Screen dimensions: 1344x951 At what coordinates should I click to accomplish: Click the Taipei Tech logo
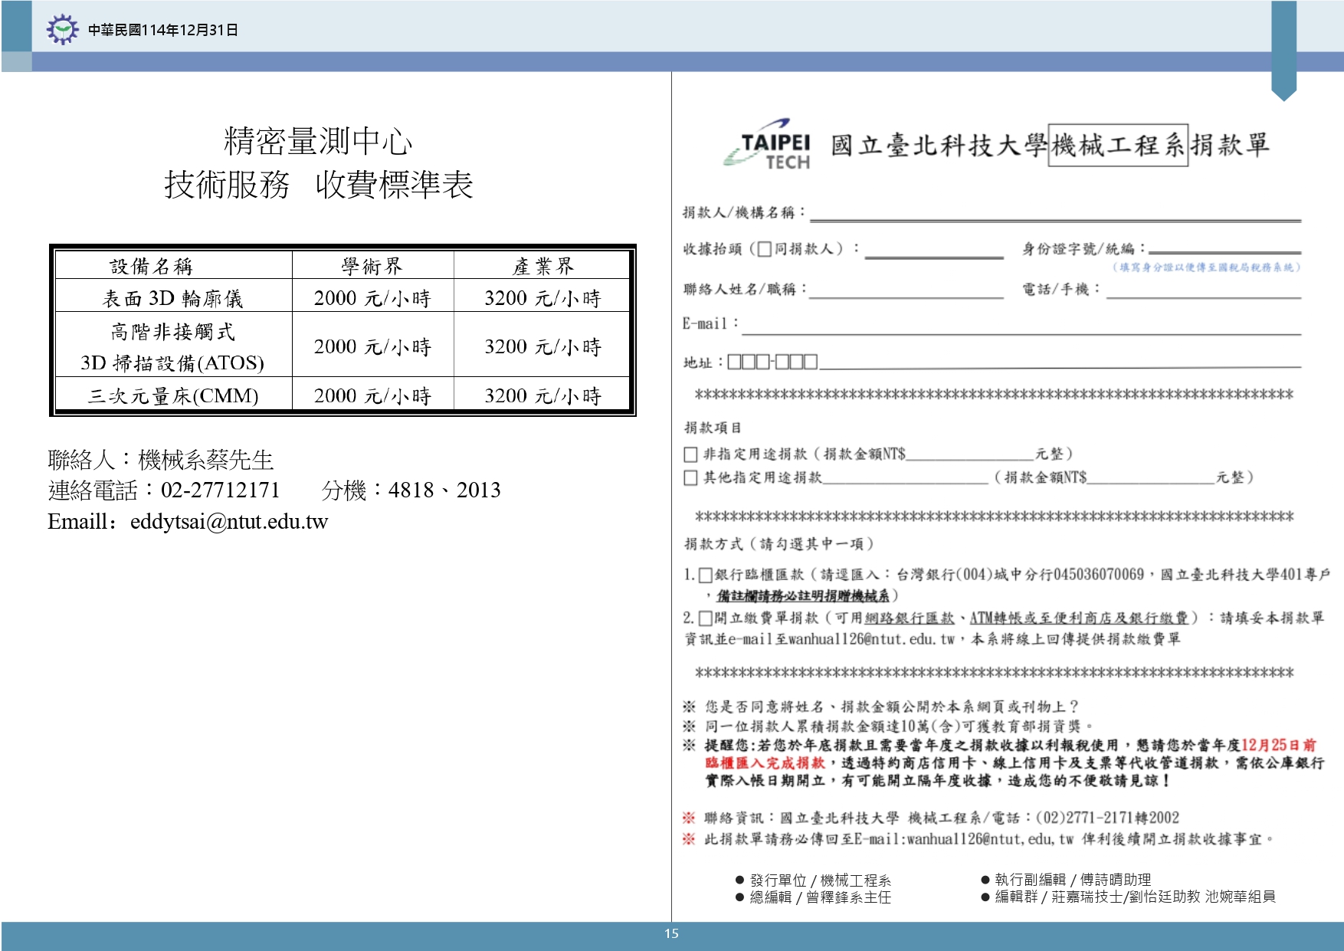click(769, 146)
